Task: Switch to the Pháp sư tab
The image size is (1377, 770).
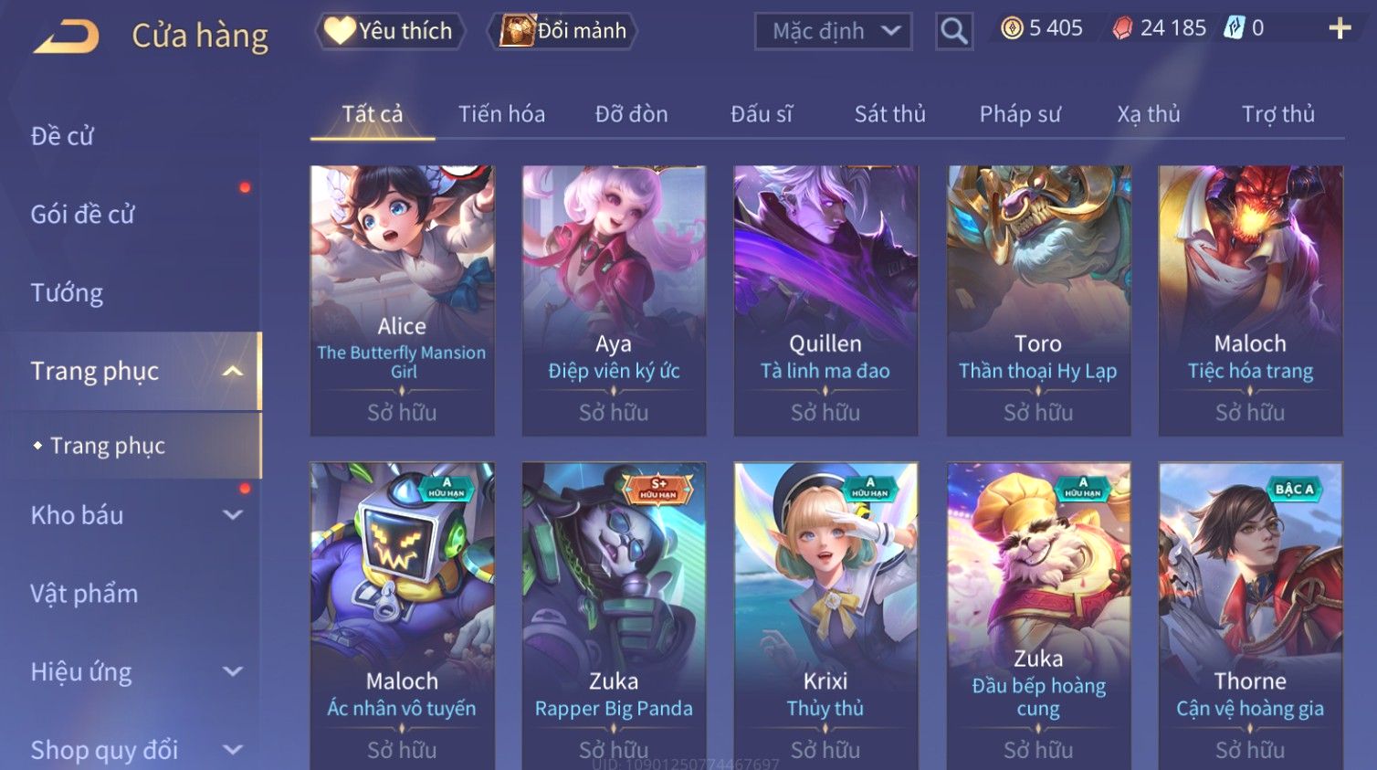Action: point(1020,114)
